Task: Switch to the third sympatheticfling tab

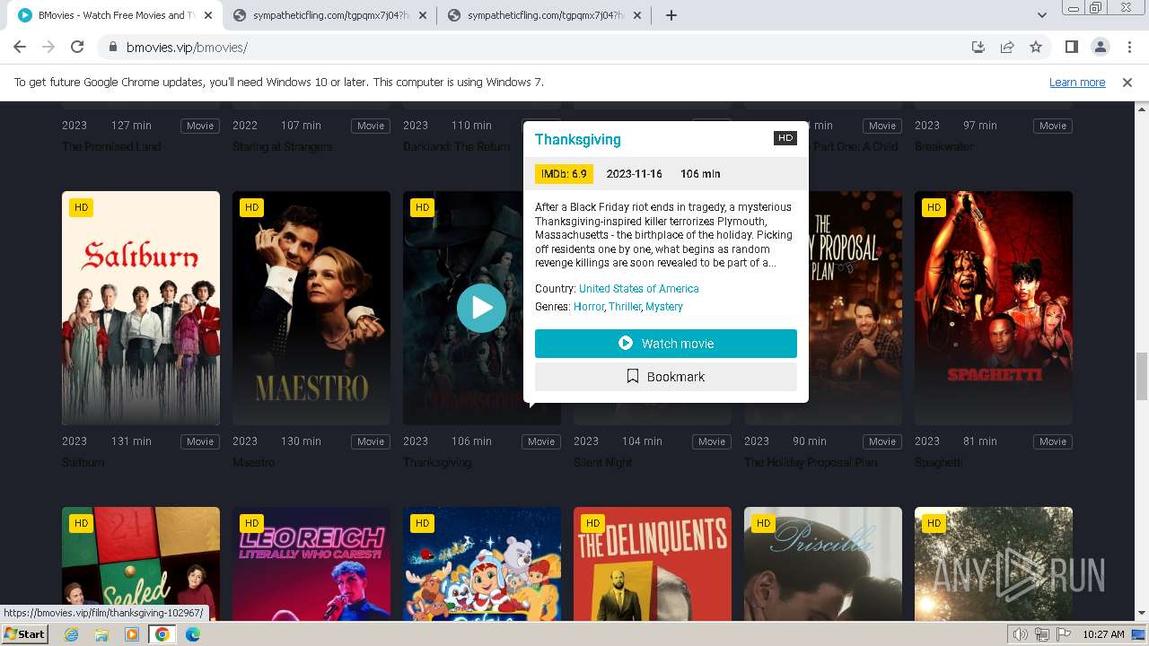Action: 544,15
